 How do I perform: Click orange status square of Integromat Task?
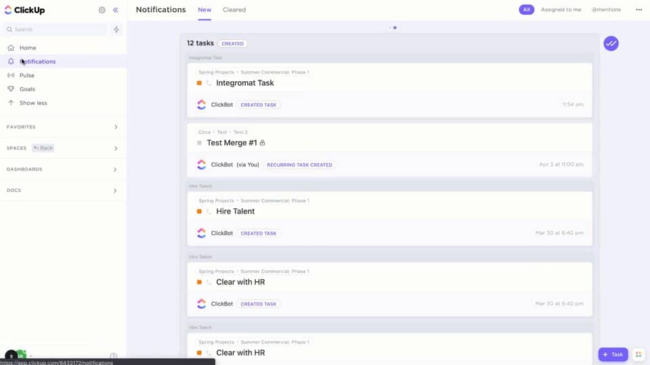[199, 83]
